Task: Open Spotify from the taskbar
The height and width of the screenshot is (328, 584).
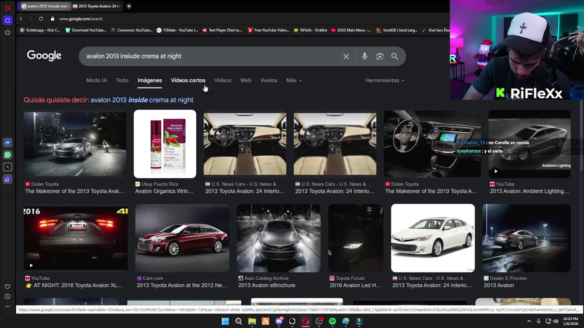Action: tap(332, 321)
